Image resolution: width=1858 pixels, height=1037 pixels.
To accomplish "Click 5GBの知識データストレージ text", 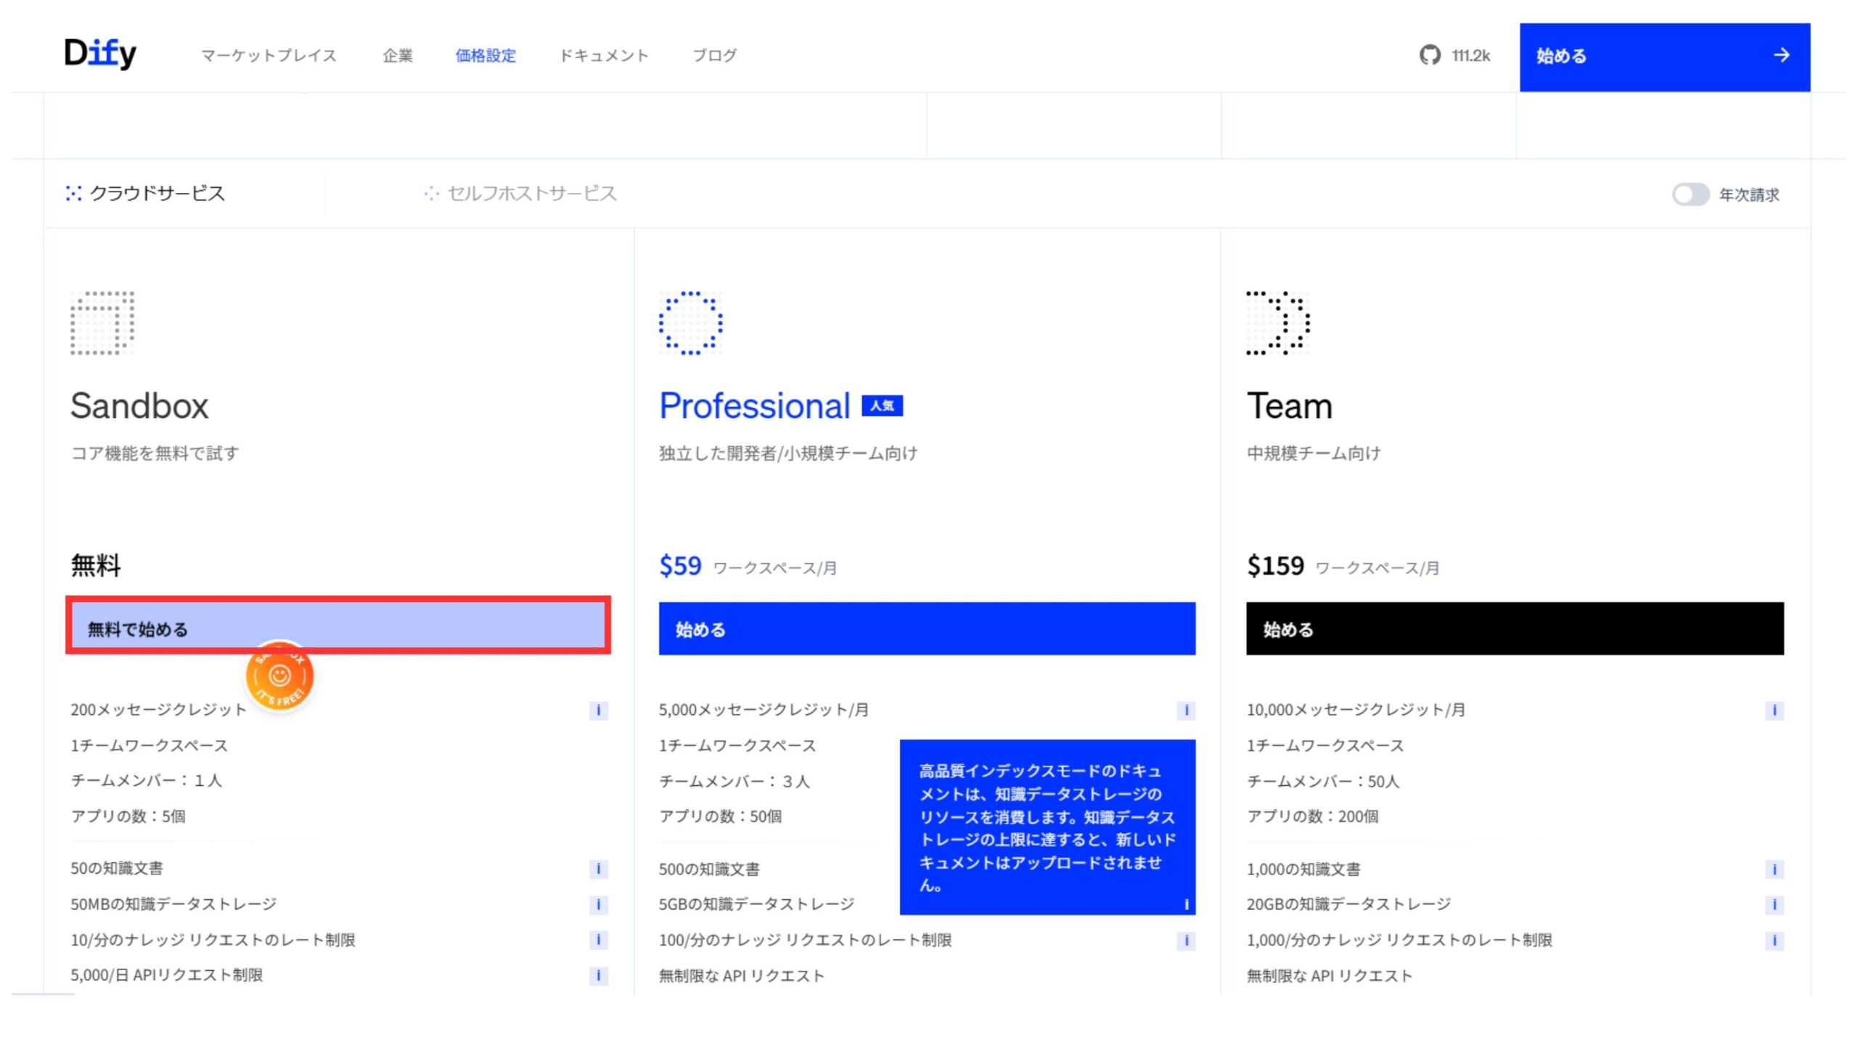I will pos(756,904).
